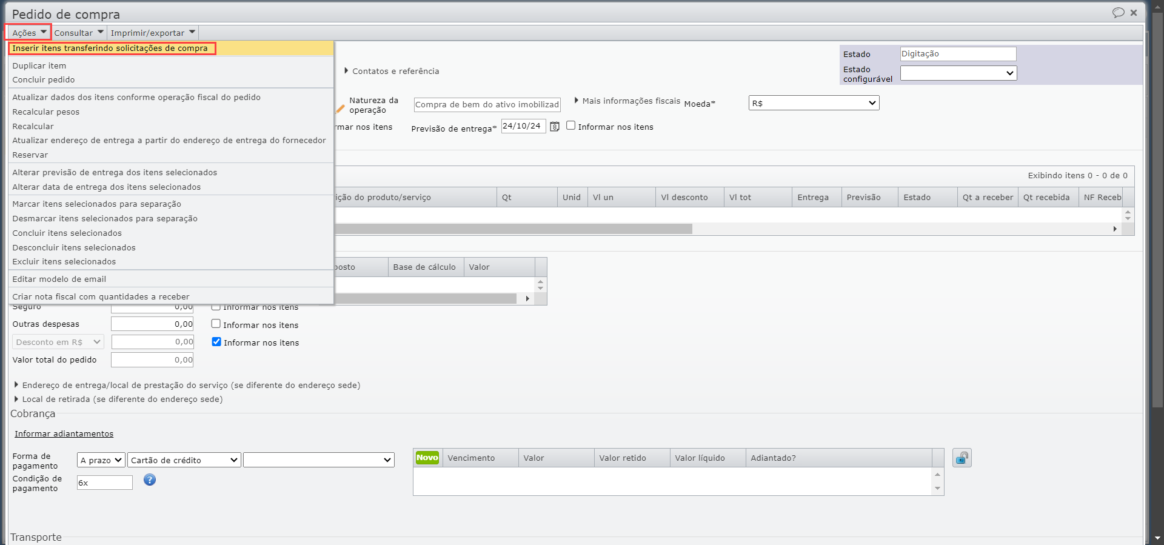Expand Mais informações fiscais section
This screenshot has width=1164, height=545.
(627, 101)
